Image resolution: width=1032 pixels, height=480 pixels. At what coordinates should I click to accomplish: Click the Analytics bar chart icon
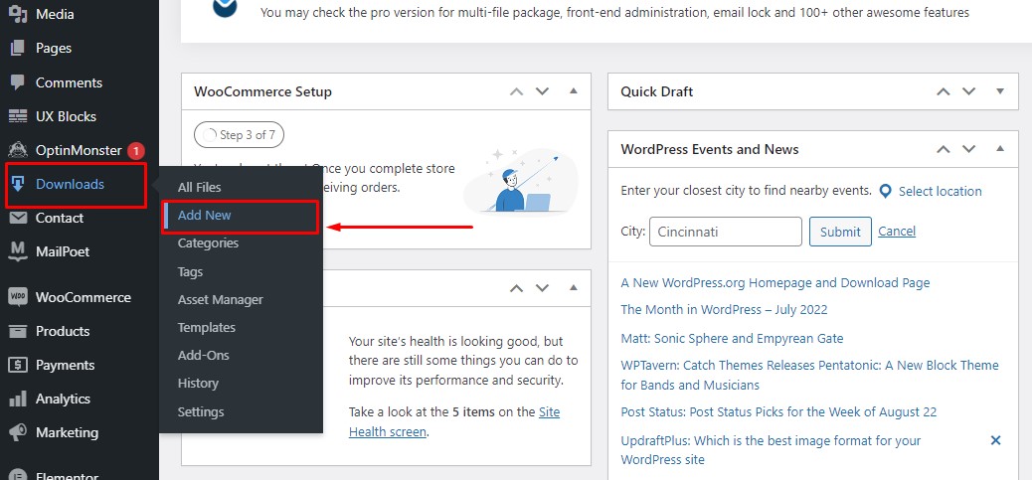click(18, 399)
